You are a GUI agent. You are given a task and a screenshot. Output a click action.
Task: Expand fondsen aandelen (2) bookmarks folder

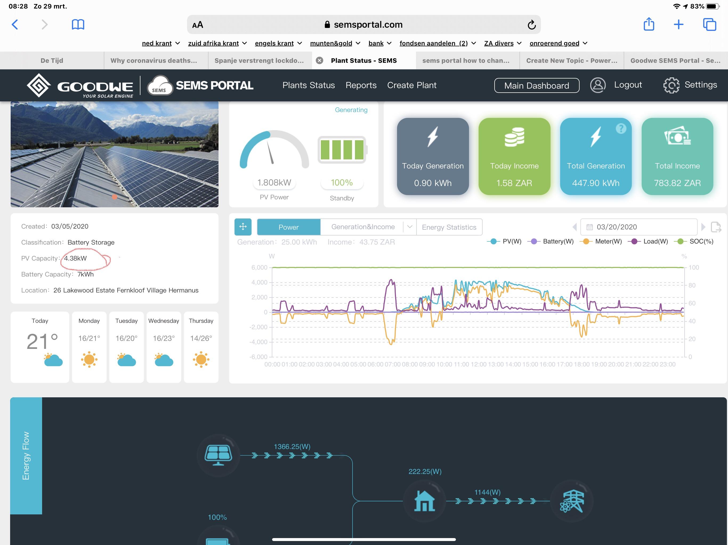click(x=438, y=43)
